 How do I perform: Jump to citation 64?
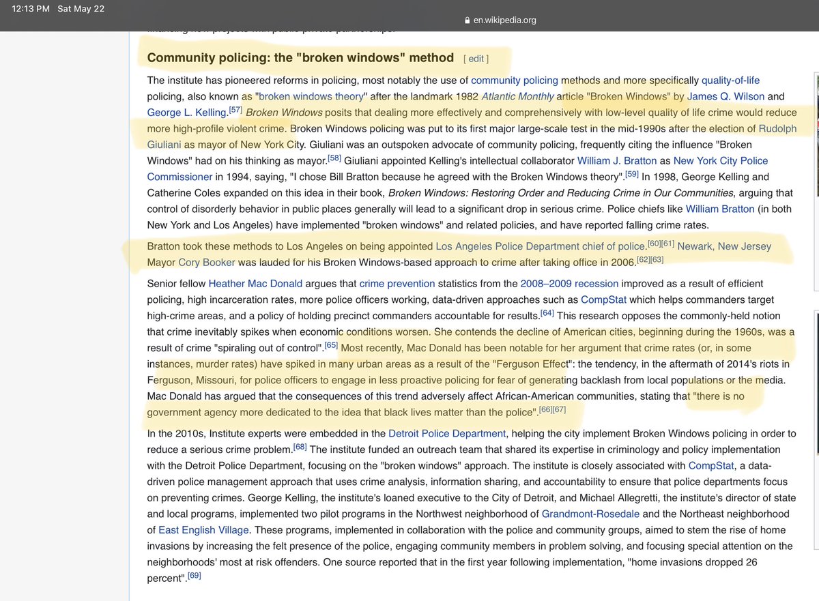pyautogui.click(x=547, y=312)
